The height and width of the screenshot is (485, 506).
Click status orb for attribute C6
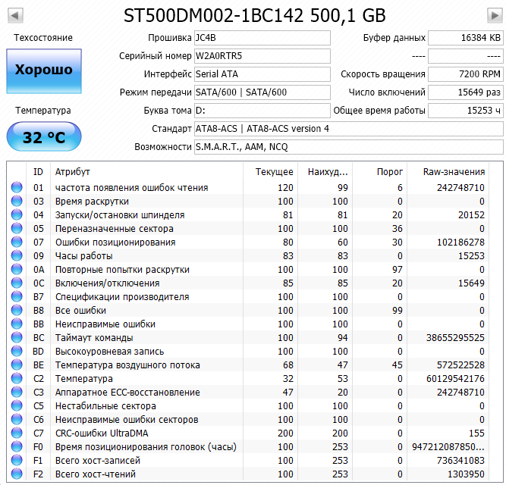point(17,419)
